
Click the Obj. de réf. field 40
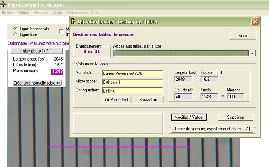[183, 97]
